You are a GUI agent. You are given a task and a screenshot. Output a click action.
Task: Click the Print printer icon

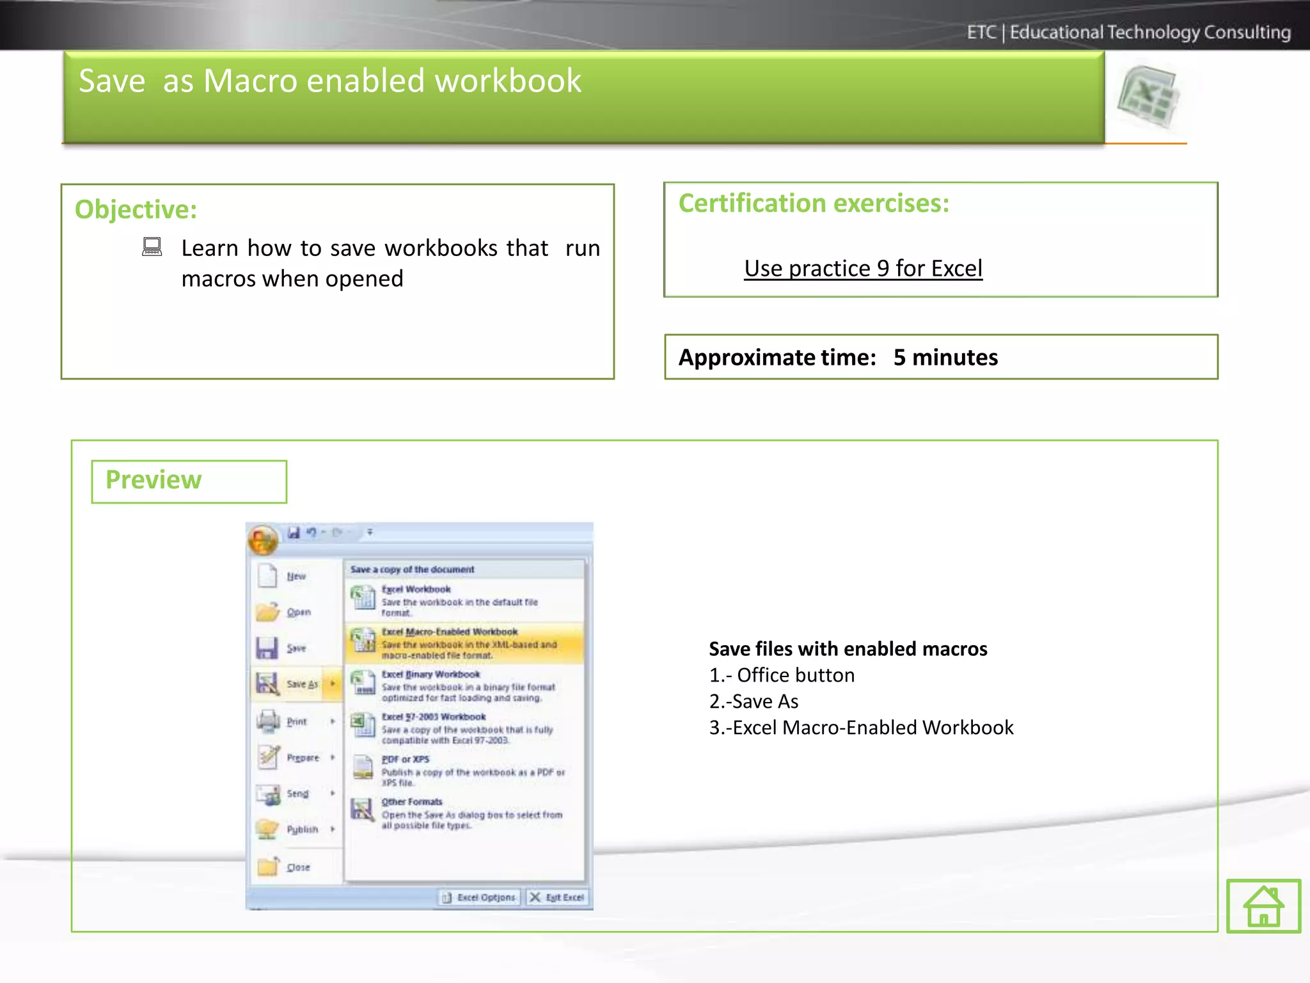pos(268,721)
